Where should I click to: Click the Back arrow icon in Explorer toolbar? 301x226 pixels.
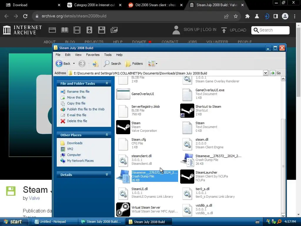tap(59, 64)
